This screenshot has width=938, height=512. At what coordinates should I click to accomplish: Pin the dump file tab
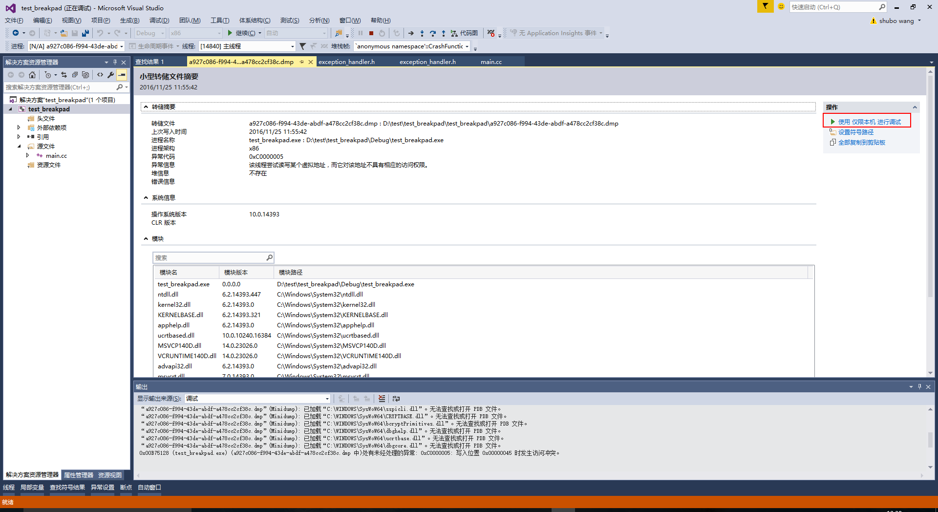pyautogui.click(x=302, y=62)
